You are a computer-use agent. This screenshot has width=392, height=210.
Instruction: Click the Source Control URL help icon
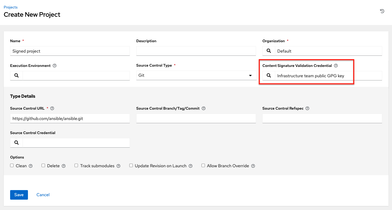coord(52,108)
